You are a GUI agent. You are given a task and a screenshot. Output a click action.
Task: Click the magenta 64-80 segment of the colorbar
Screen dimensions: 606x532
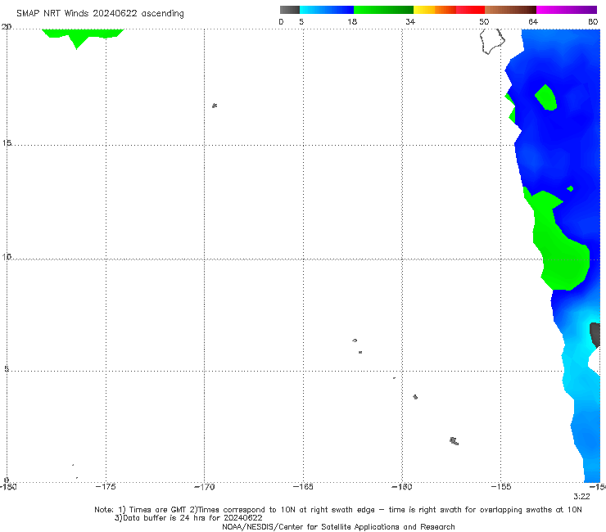pyautogui.click(x=567, y=10)
